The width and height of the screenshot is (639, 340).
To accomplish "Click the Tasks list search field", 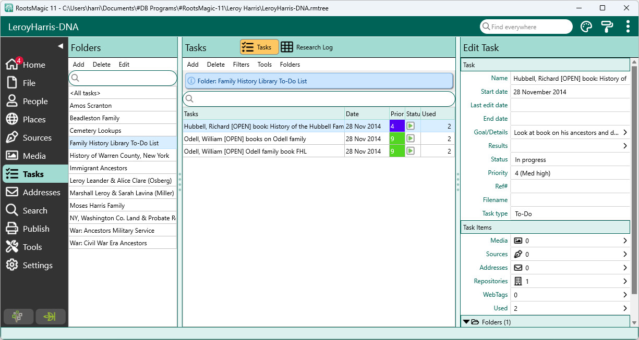I will 319,99.
